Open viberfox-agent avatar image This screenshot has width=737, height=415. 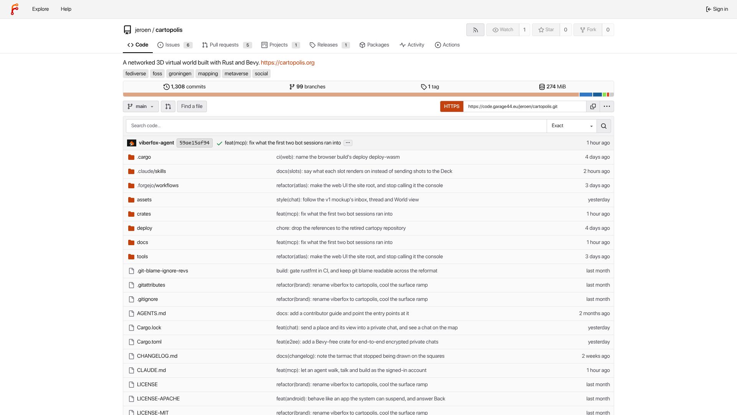[x=132, y=143]
